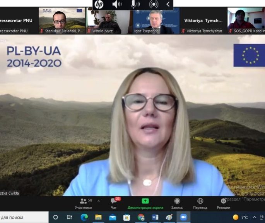Open the Zoom Chat (Чат) panel
The width and height of the screenshot is (265, 223).
click(114, 203)
